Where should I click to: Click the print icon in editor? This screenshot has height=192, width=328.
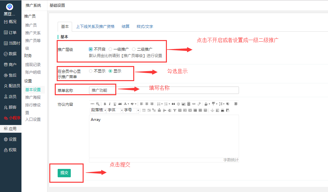tap(223, 110)
